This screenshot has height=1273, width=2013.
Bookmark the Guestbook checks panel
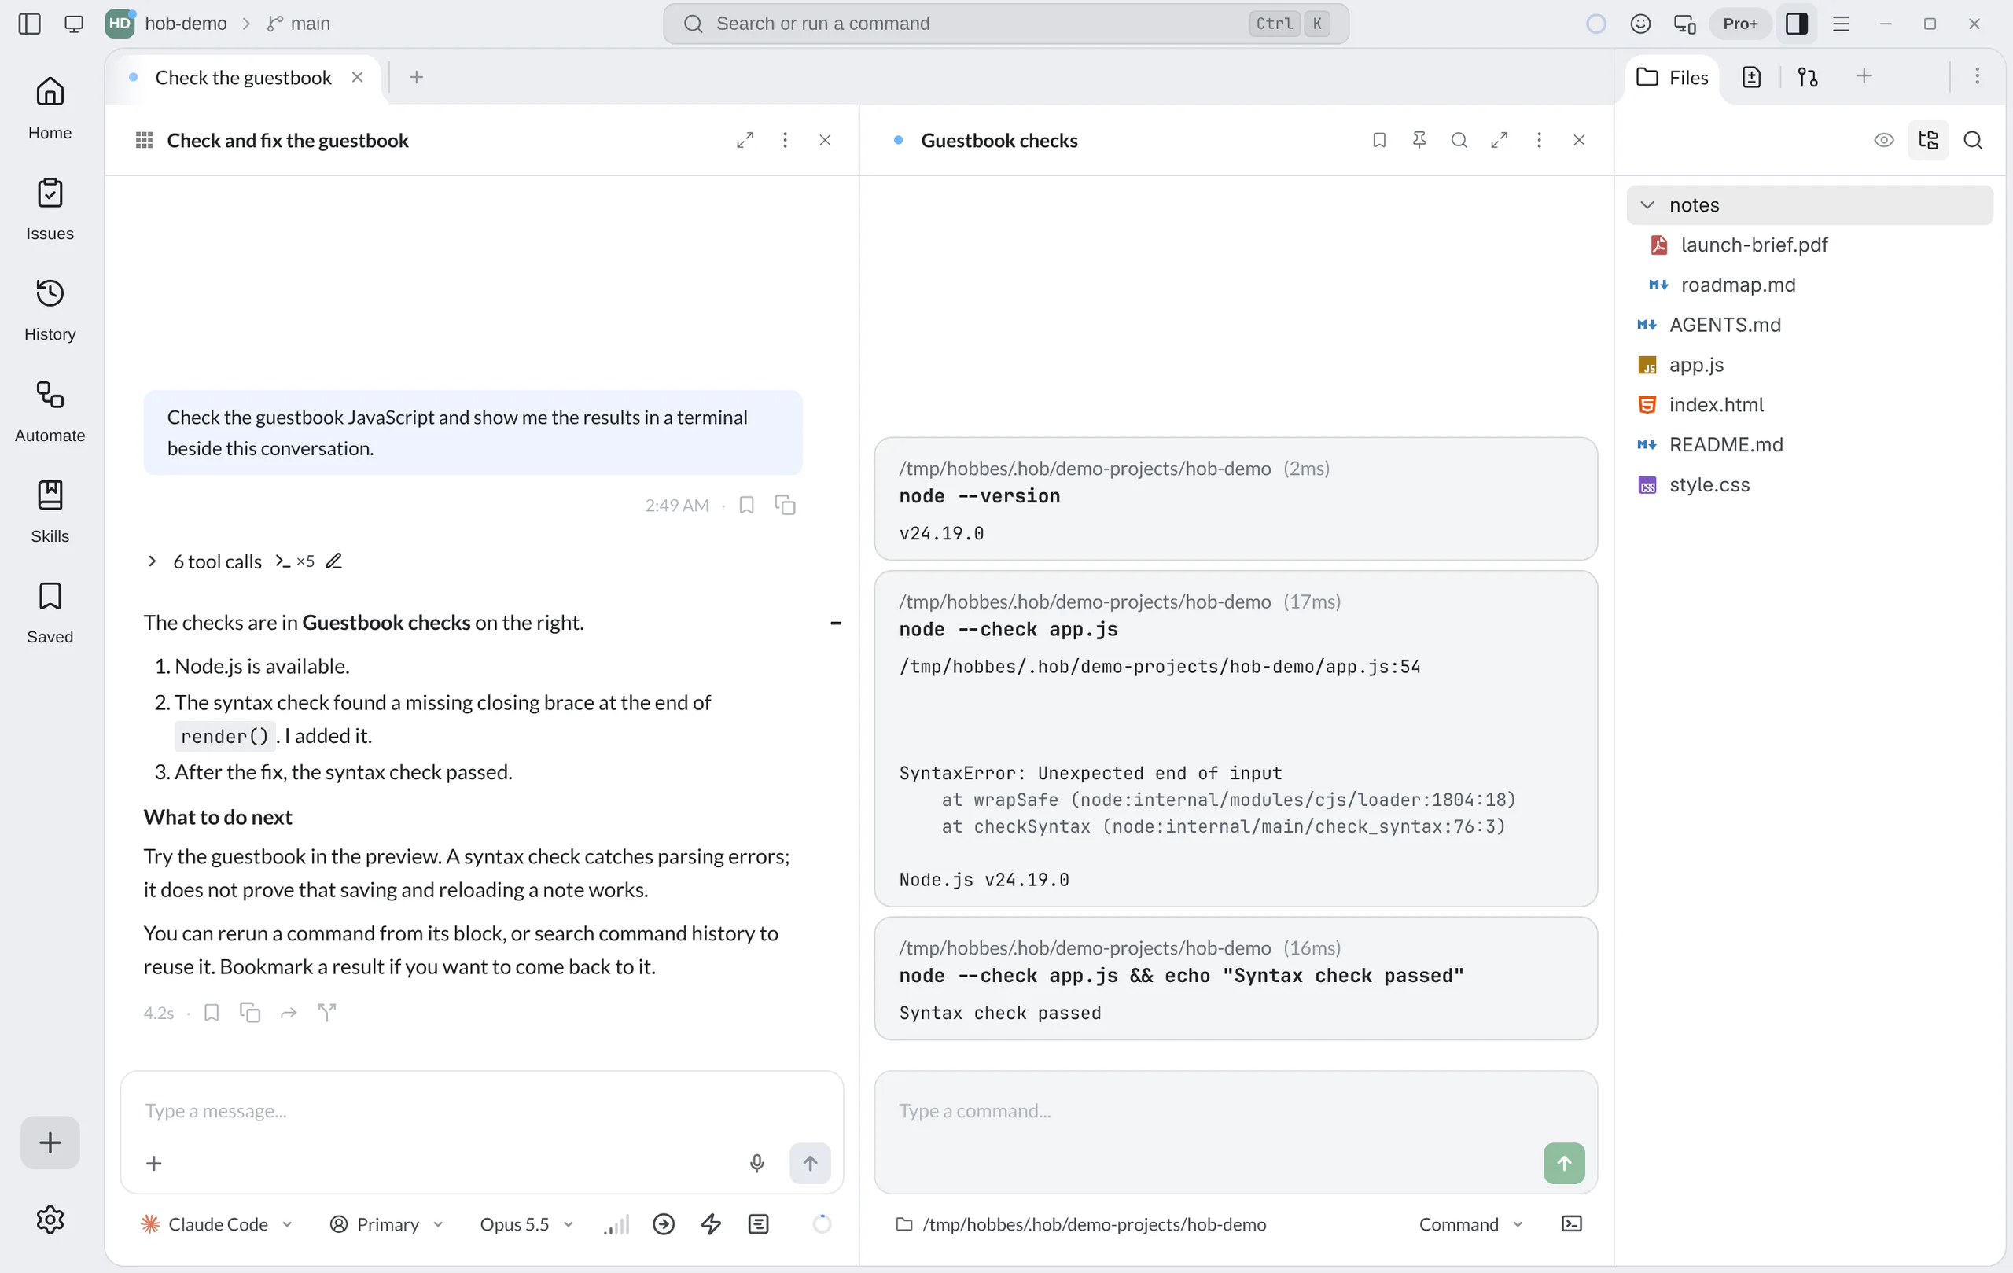point(1379,140)
